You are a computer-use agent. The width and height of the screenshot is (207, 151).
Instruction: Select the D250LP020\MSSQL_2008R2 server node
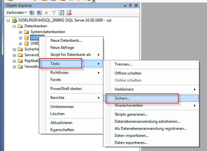tap(65, 20)
